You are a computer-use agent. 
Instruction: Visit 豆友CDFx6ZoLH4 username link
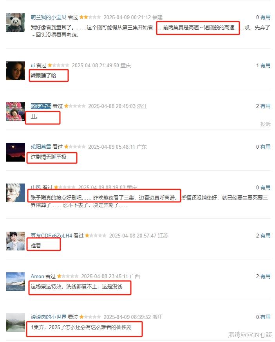coord(51,236)
